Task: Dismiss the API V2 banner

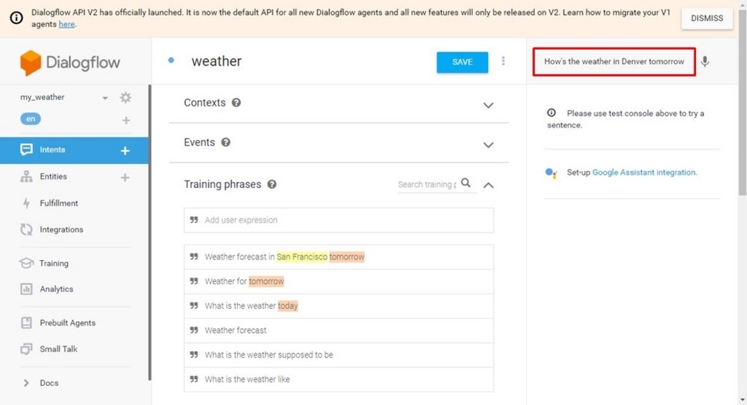Action: point(707,18)
